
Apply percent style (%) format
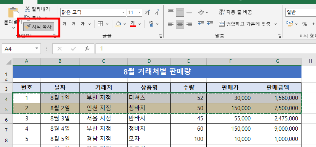(305, 24)
